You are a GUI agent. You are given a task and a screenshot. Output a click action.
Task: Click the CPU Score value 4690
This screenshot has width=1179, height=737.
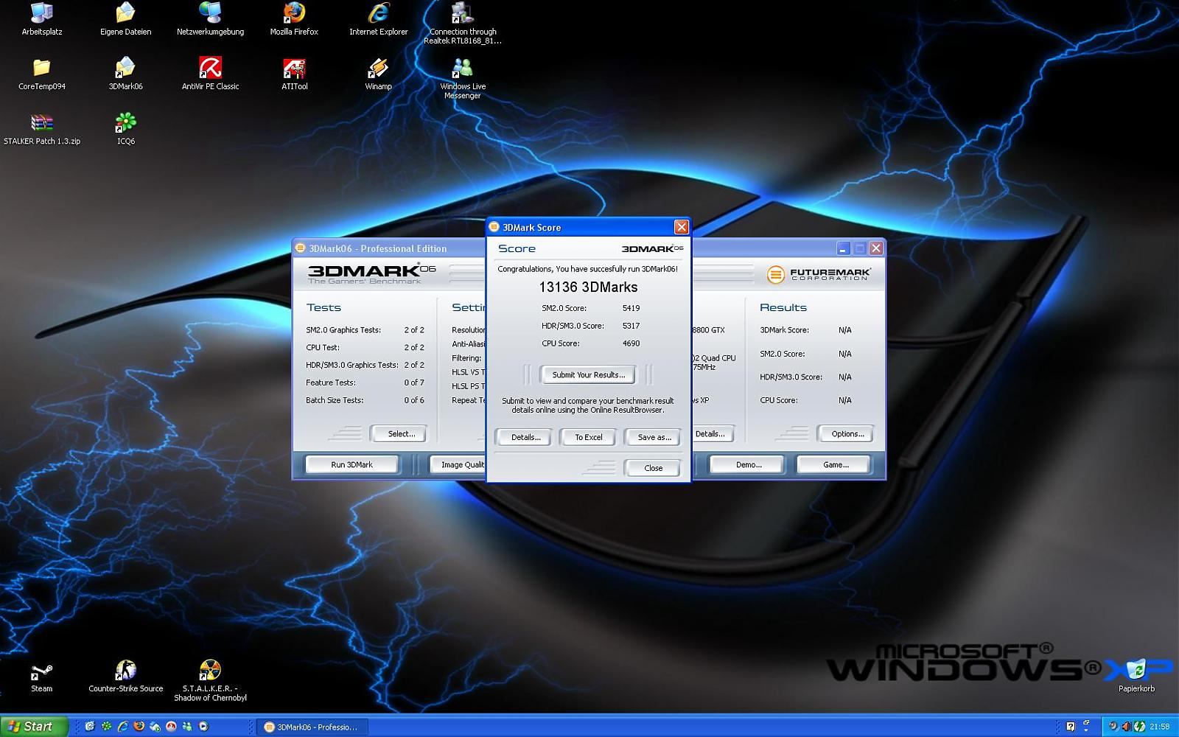pyautogui.click(x=631, y=343)
